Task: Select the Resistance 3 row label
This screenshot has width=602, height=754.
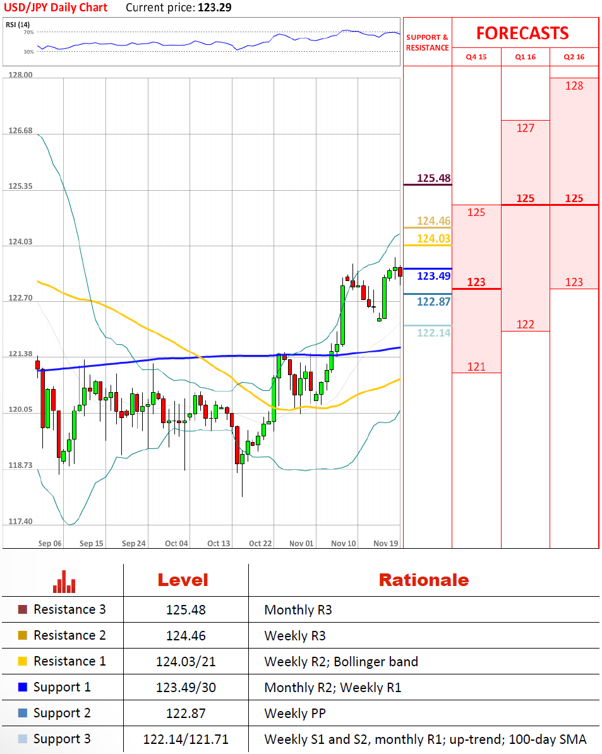Action: point(69,610)
